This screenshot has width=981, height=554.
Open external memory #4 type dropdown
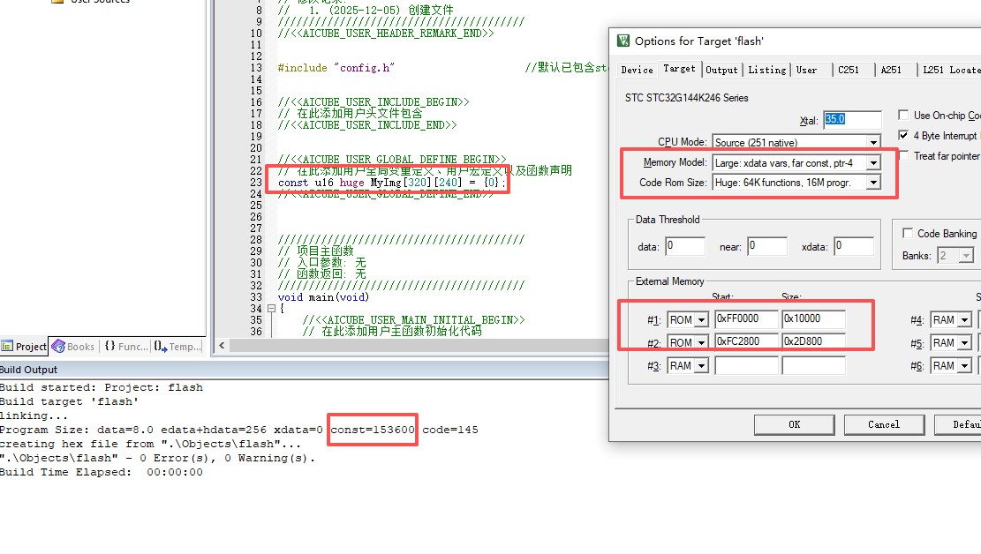coord(964,320)
